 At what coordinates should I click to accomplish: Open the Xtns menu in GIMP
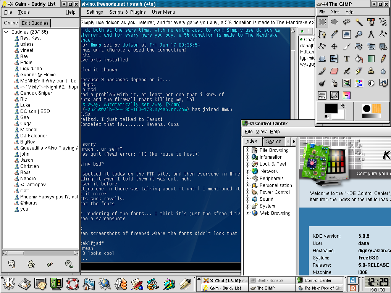point(335,12)
